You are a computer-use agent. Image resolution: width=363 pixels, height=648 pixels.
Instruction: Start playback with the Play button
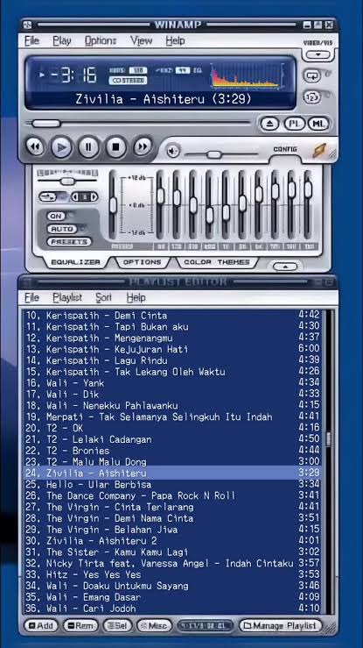(61, 147)
